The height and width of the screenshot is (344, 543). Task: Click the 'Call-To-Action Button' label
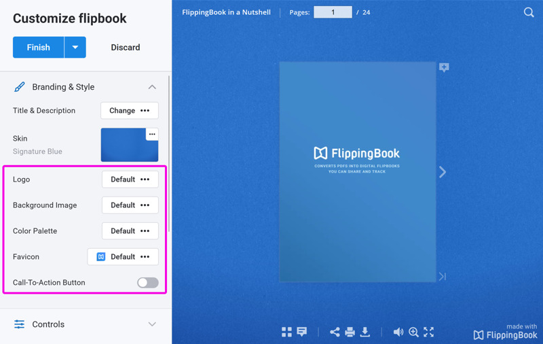point(49,283)
